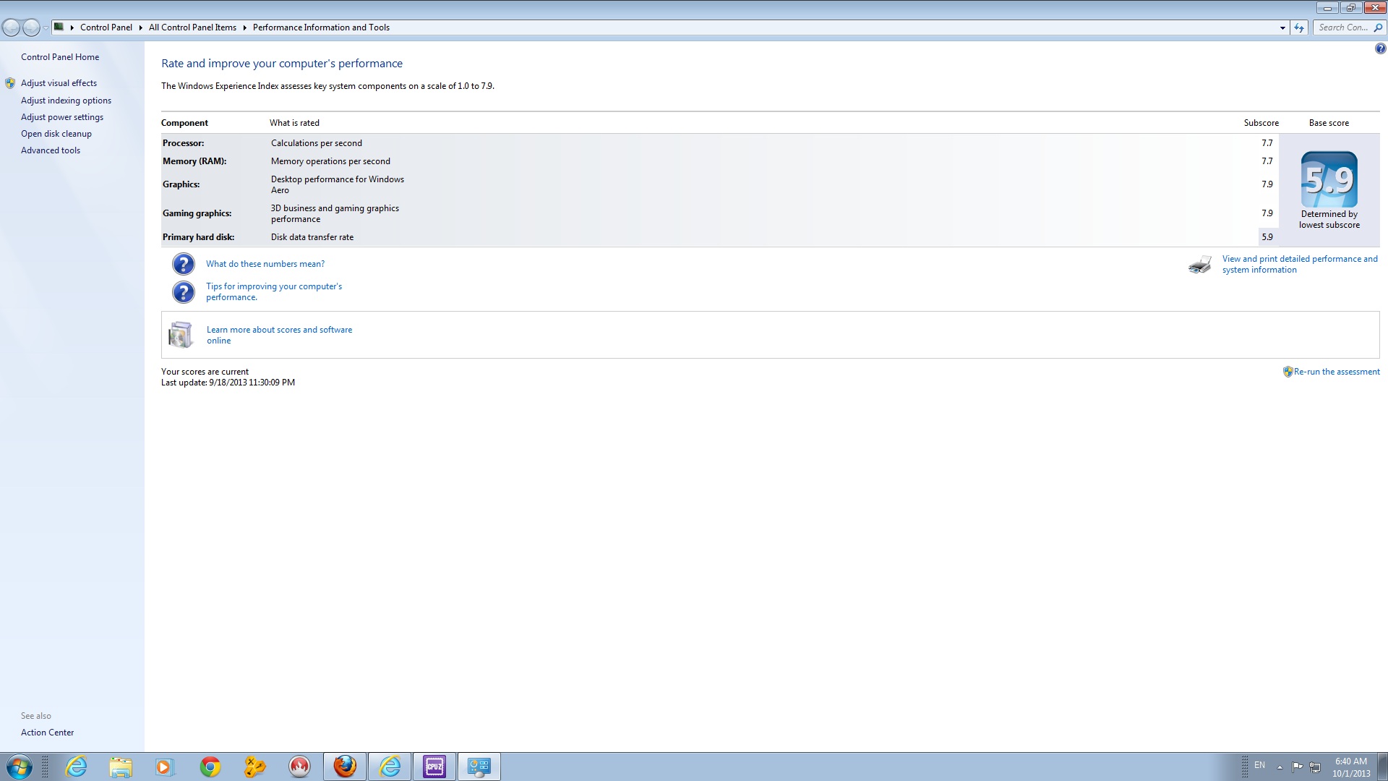Image resolution: width=1388 pixels, height=781 pixels.
Task: Select the Control Panel menu item
Action: tap(106, 27)
